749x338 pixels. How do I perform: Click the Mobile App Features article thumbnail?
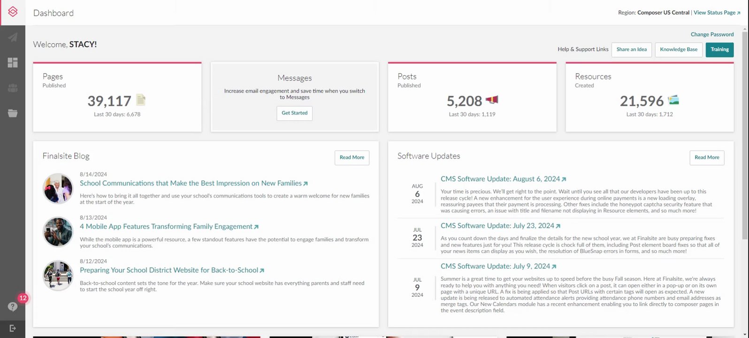(58, 232)
